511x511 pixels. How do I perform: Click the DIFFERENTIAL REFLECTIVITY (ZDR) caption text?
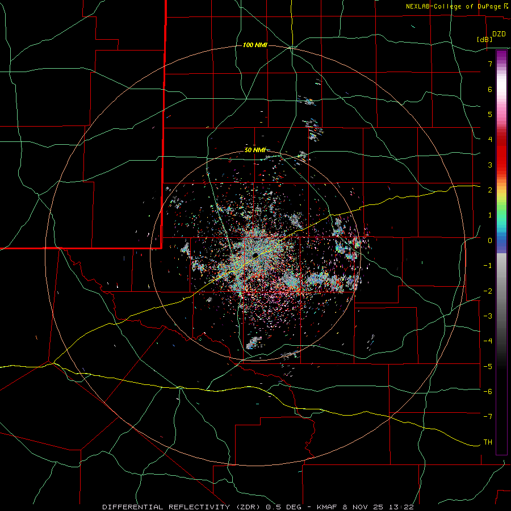182,507
